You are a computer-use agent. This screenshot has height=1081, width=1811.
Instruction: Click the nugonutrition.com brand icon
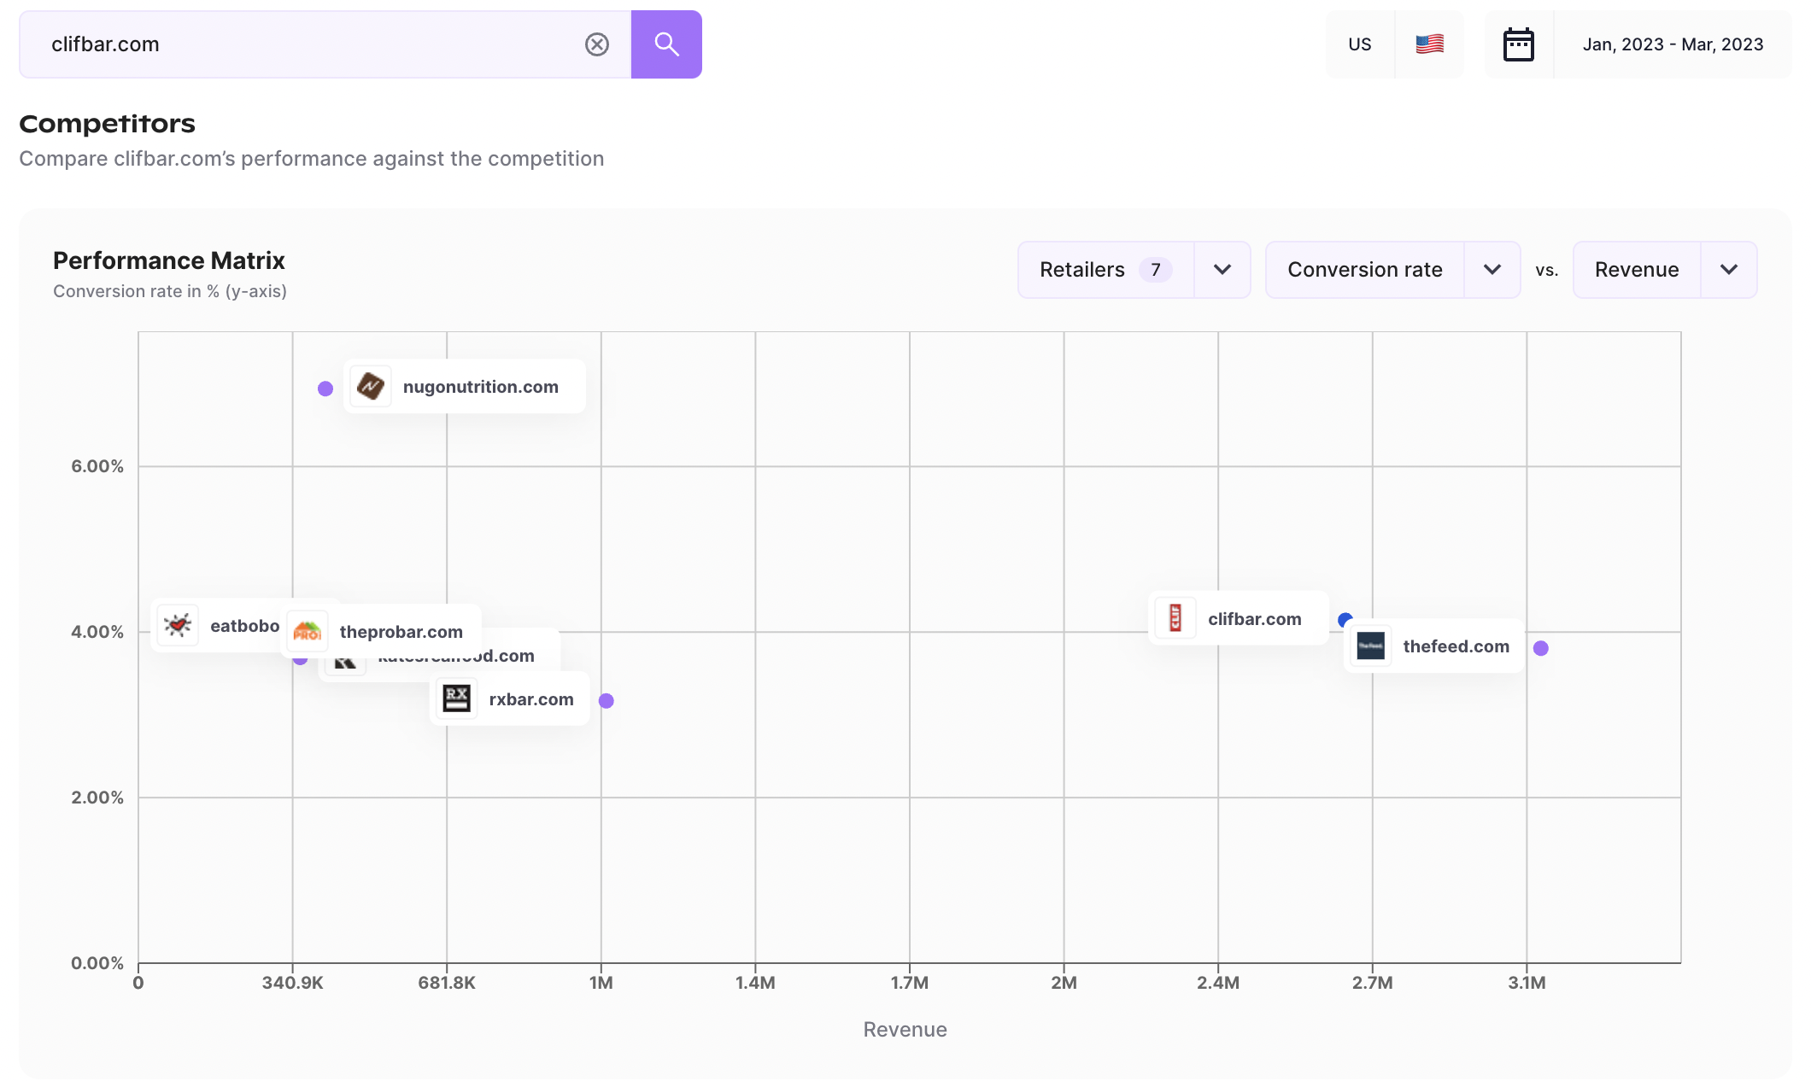pos(372,386)
